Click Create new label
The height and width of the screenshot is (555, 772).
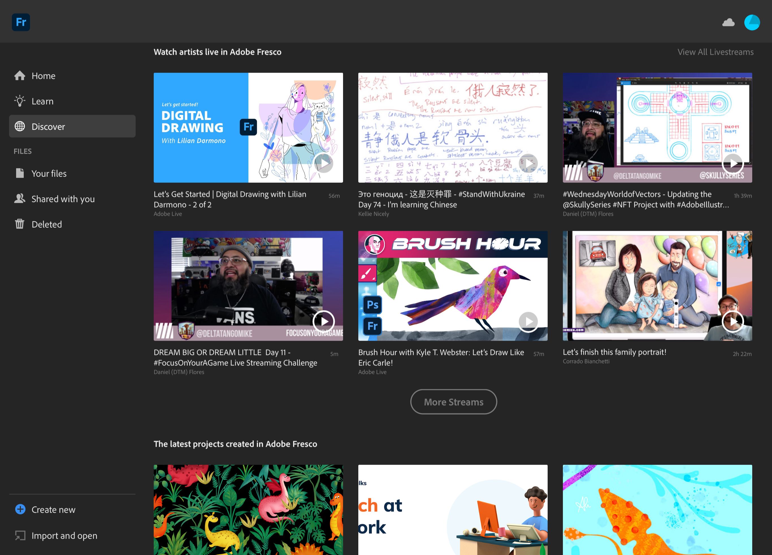(x=53, y=510)
